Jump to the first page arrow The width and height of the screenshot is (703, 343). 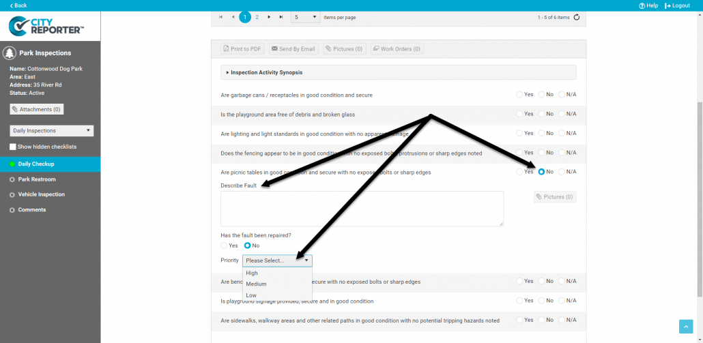(220, 17)
